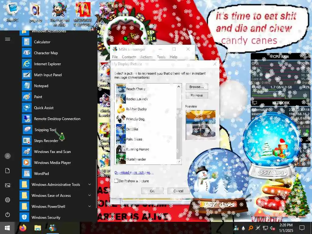The width and height of the screenshot is (312, 234).
Task: Close the My Display Picture dialog
Action: pos(215,64)
